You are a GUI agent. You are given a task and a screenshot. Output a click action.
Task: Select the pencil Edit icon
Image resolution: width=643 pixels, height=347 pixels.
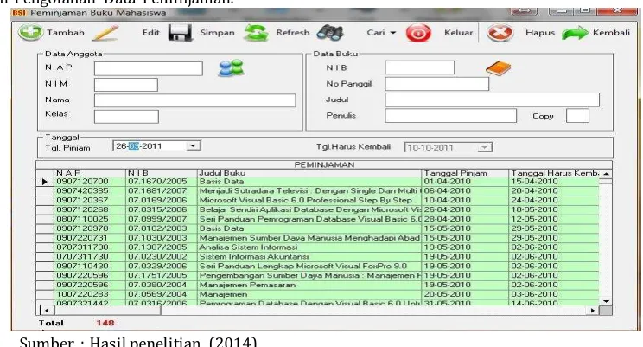click(x=105, y=33)
